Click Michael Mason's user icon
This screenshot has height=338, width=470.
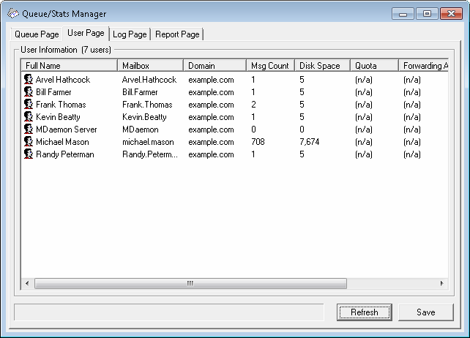click(x=28, y=142)
